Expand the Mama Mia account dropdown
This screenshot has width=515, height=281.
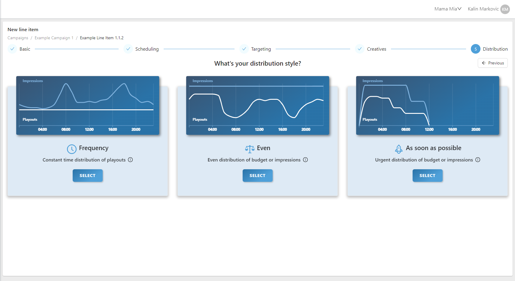[x=448, y=9]
